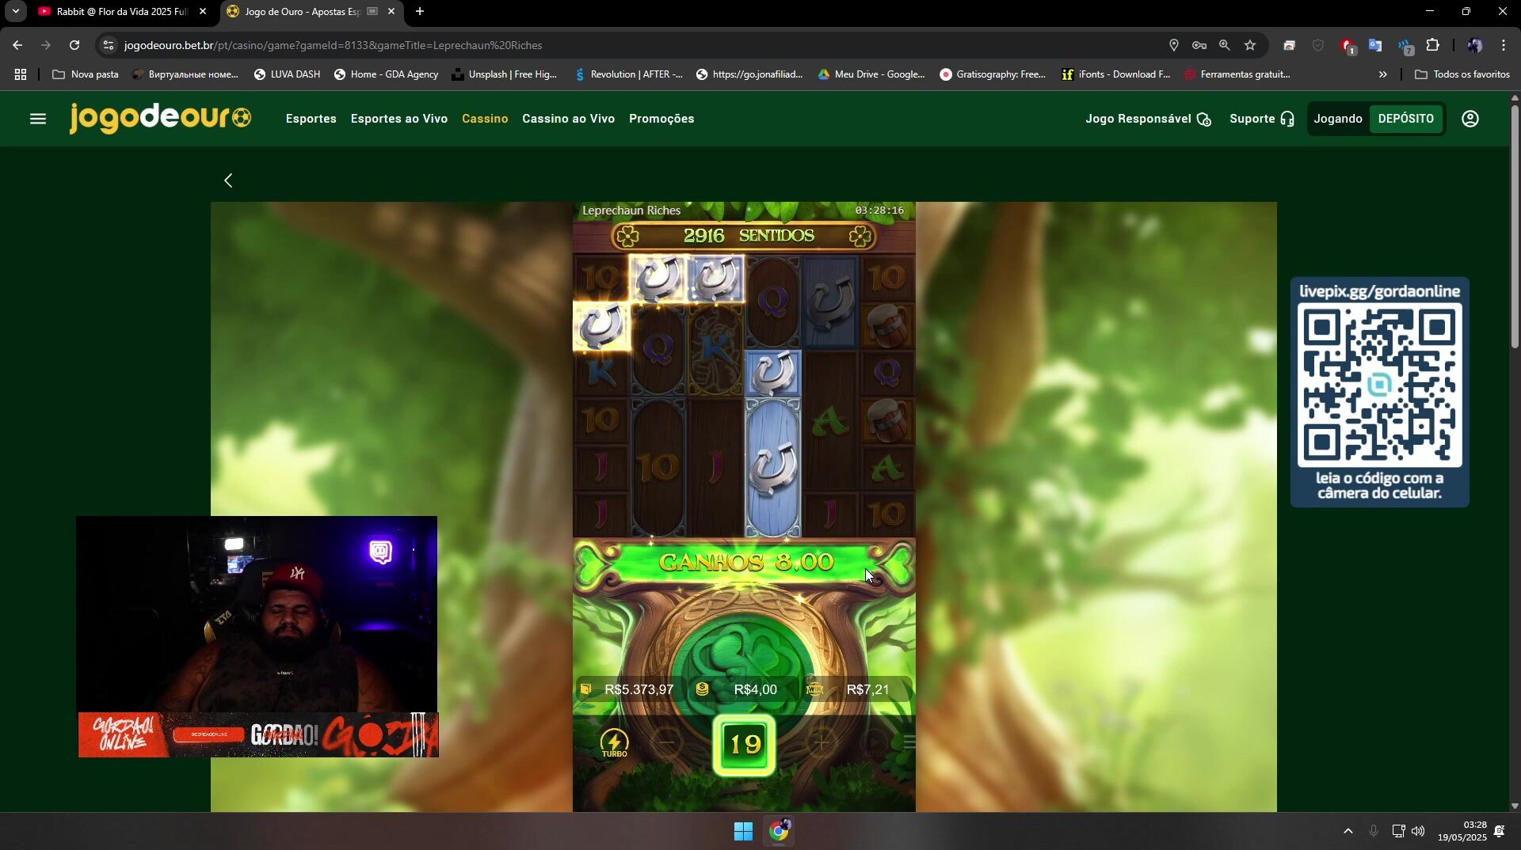Bookmark this page with the star
The image size is (1521, 850).
(1250, 45)
